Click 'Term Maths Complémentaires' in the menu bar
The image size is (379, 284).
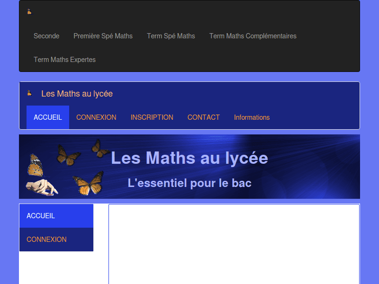pos(253,36)
